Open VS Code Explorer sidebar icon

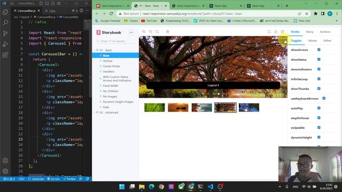tap(5, 12)
